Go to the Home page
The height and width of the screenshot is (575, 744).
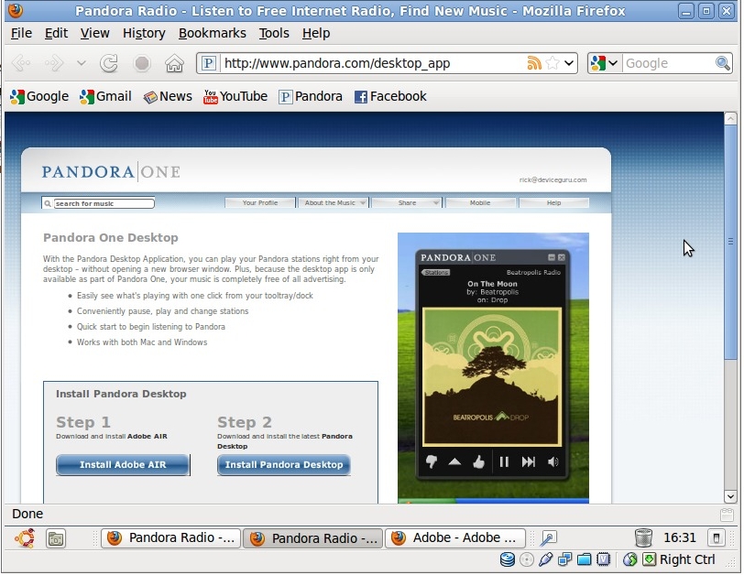click(174, 63)
